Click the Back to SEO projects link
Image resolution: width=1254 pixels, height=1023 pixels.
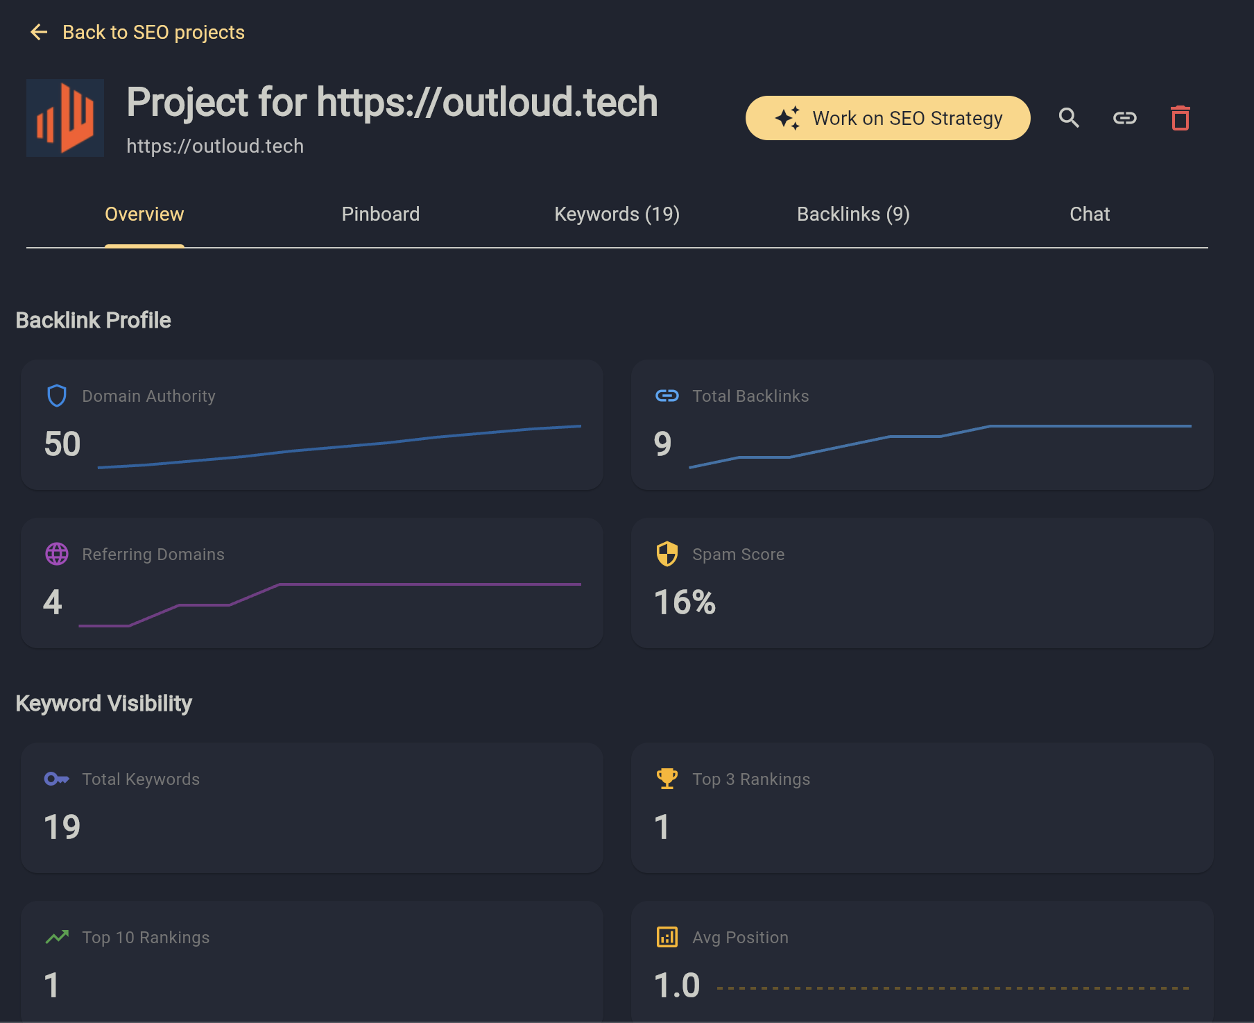tap(153, 32)
